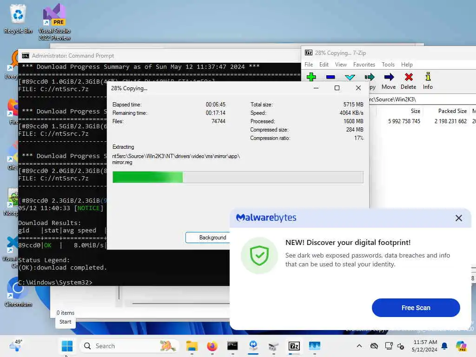Click the weather widget showing 49°
Image resolution: width=476 pixels, height=357 pixels.
pyautogui.click(x=15, y=345)
